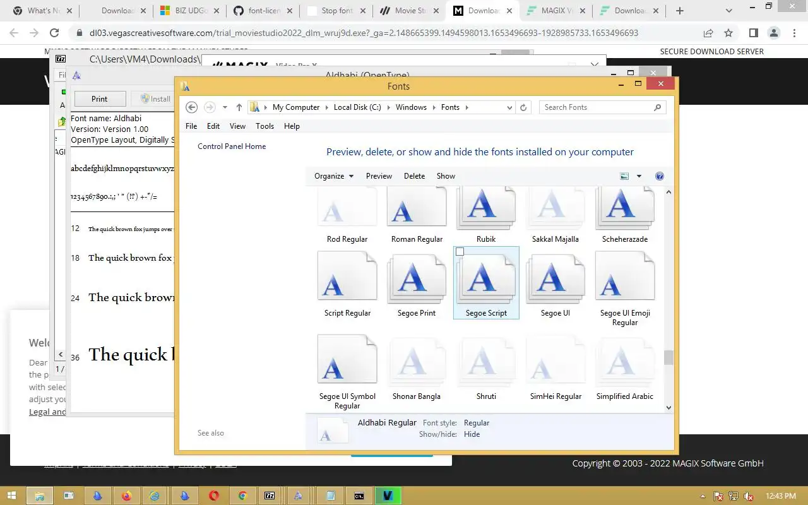
Task: Focus the Search Fonts input field
Action: tap(597, 107)
